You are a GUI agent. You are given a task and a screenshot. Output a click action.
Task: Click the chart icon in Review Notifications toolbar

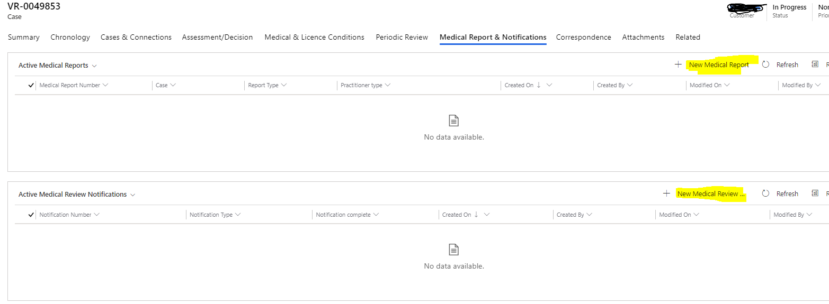(x=815, y=194)
